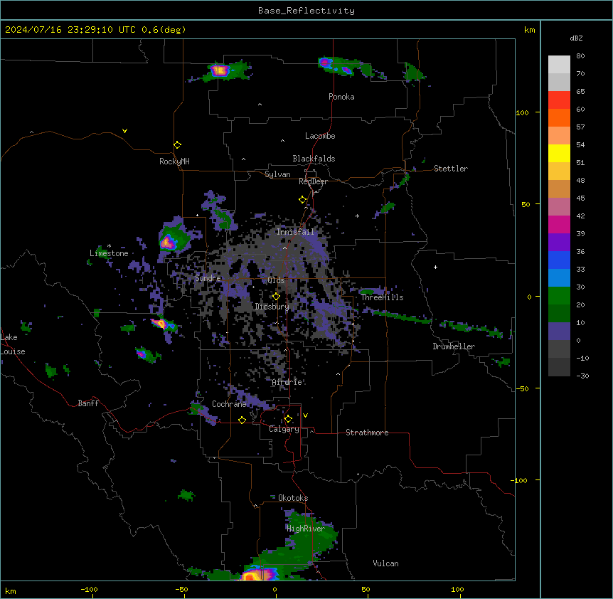Click the yellow V marker northwest of RockyMH
Image resolution: width=613 pixels, height=599 pixels.
pyautogui.click(x=124, y=131)
